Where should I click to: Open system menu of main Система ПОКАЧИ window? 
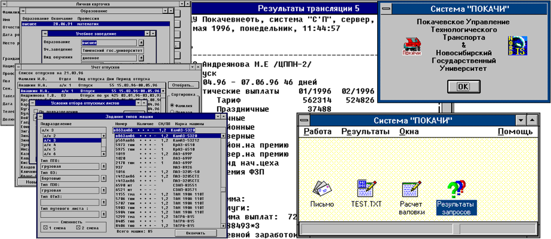pyautogui.click(x=305, y=121)
